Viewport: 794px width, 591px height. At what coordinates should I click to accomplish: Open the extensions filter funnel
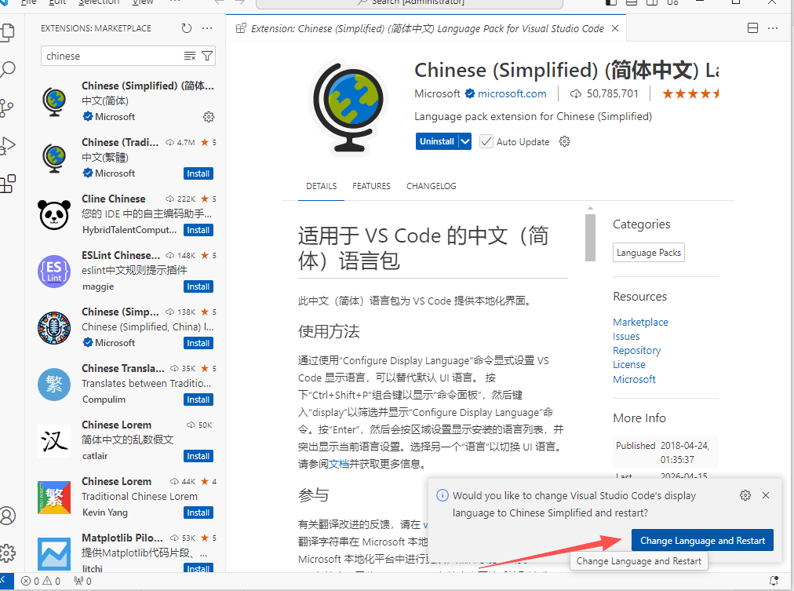pos(206,56)
